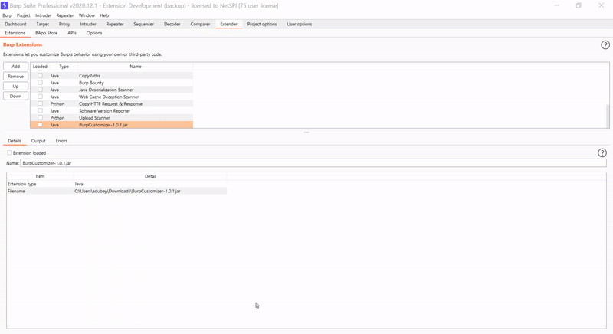Go to the Intruder tool tab
613x334 pixels.
coord(88,24)
